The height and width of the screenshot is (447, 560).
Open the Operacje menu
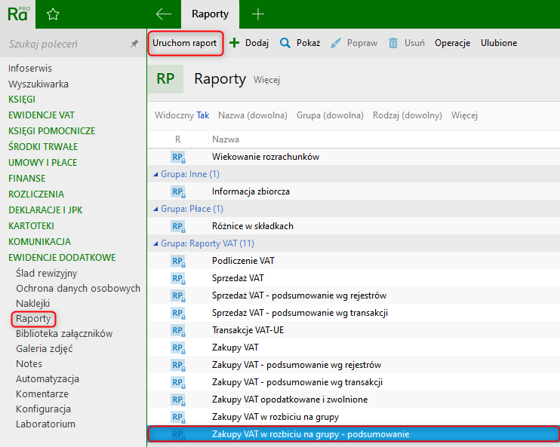tap(452, 43)
